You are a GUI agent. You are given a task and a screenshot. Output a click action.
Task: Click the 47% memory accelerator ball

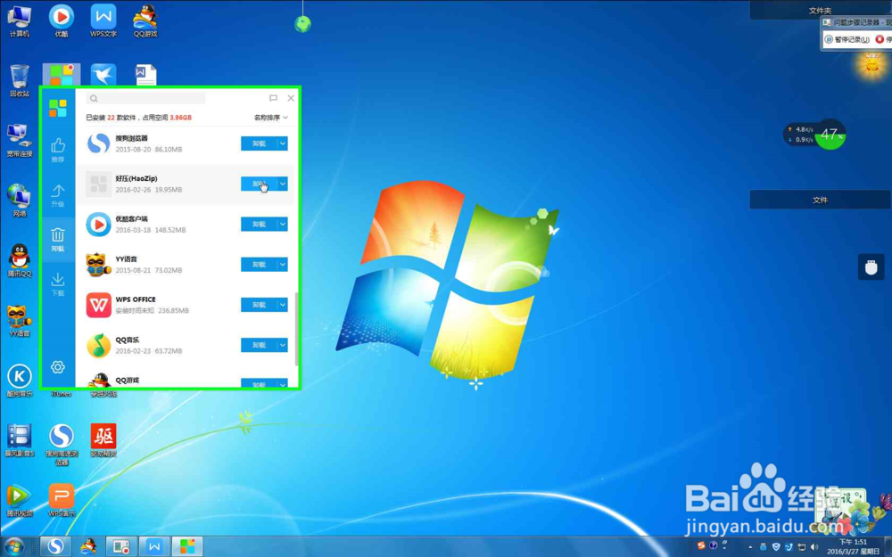pos(830,135)
